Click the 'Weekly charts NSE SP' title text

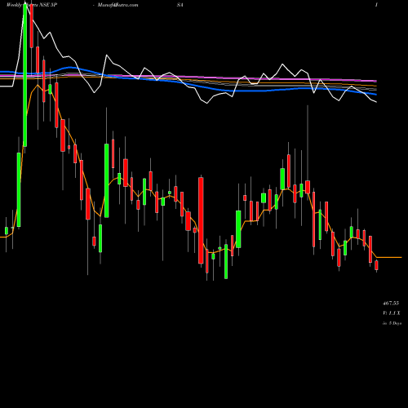(x=32, y=5)
